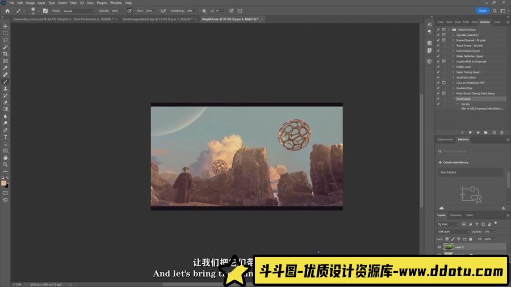Select the Eyedropper tool

[x=5, y=68]
